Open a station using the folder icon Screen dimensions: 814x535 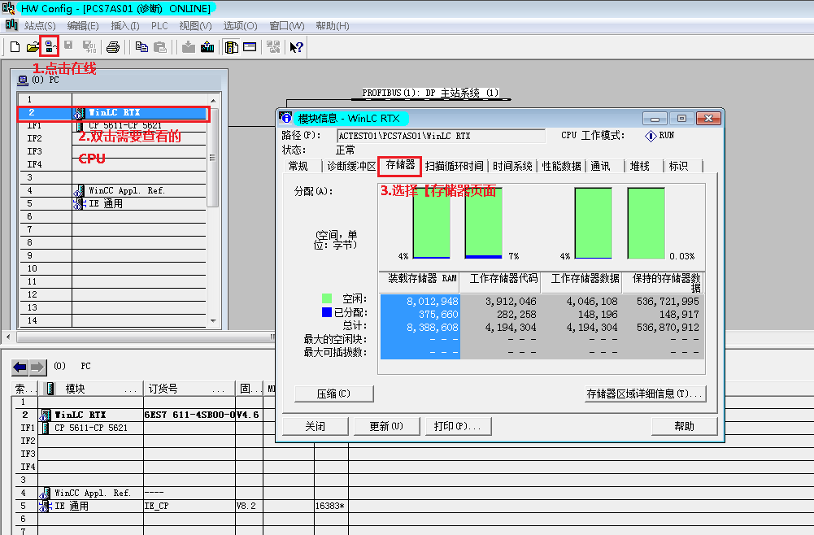[x=33, y=47]
